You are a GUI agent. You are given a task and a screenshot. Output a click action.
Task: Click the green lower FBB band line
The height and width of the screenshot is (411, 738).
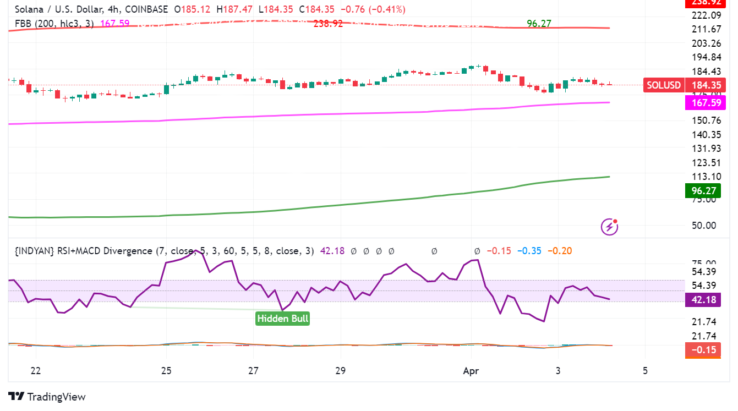tap(385, 202)
